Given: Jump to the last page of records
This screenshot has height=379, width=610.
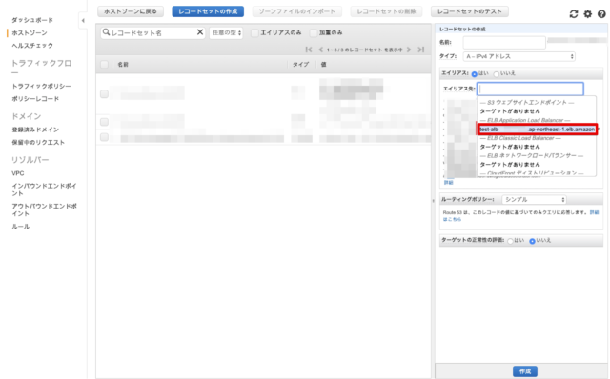Looking at the screenshot, I should pos(421,50).
